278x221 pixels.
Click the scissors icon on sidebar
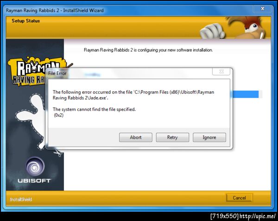click(x=58, y=153)
